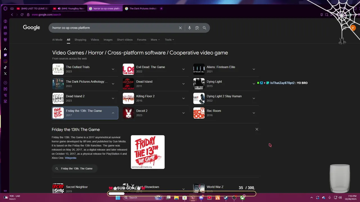This screenshot has height=202, width=360.
Task: Open the Opera main menu logo
Action: click(5, 8)
